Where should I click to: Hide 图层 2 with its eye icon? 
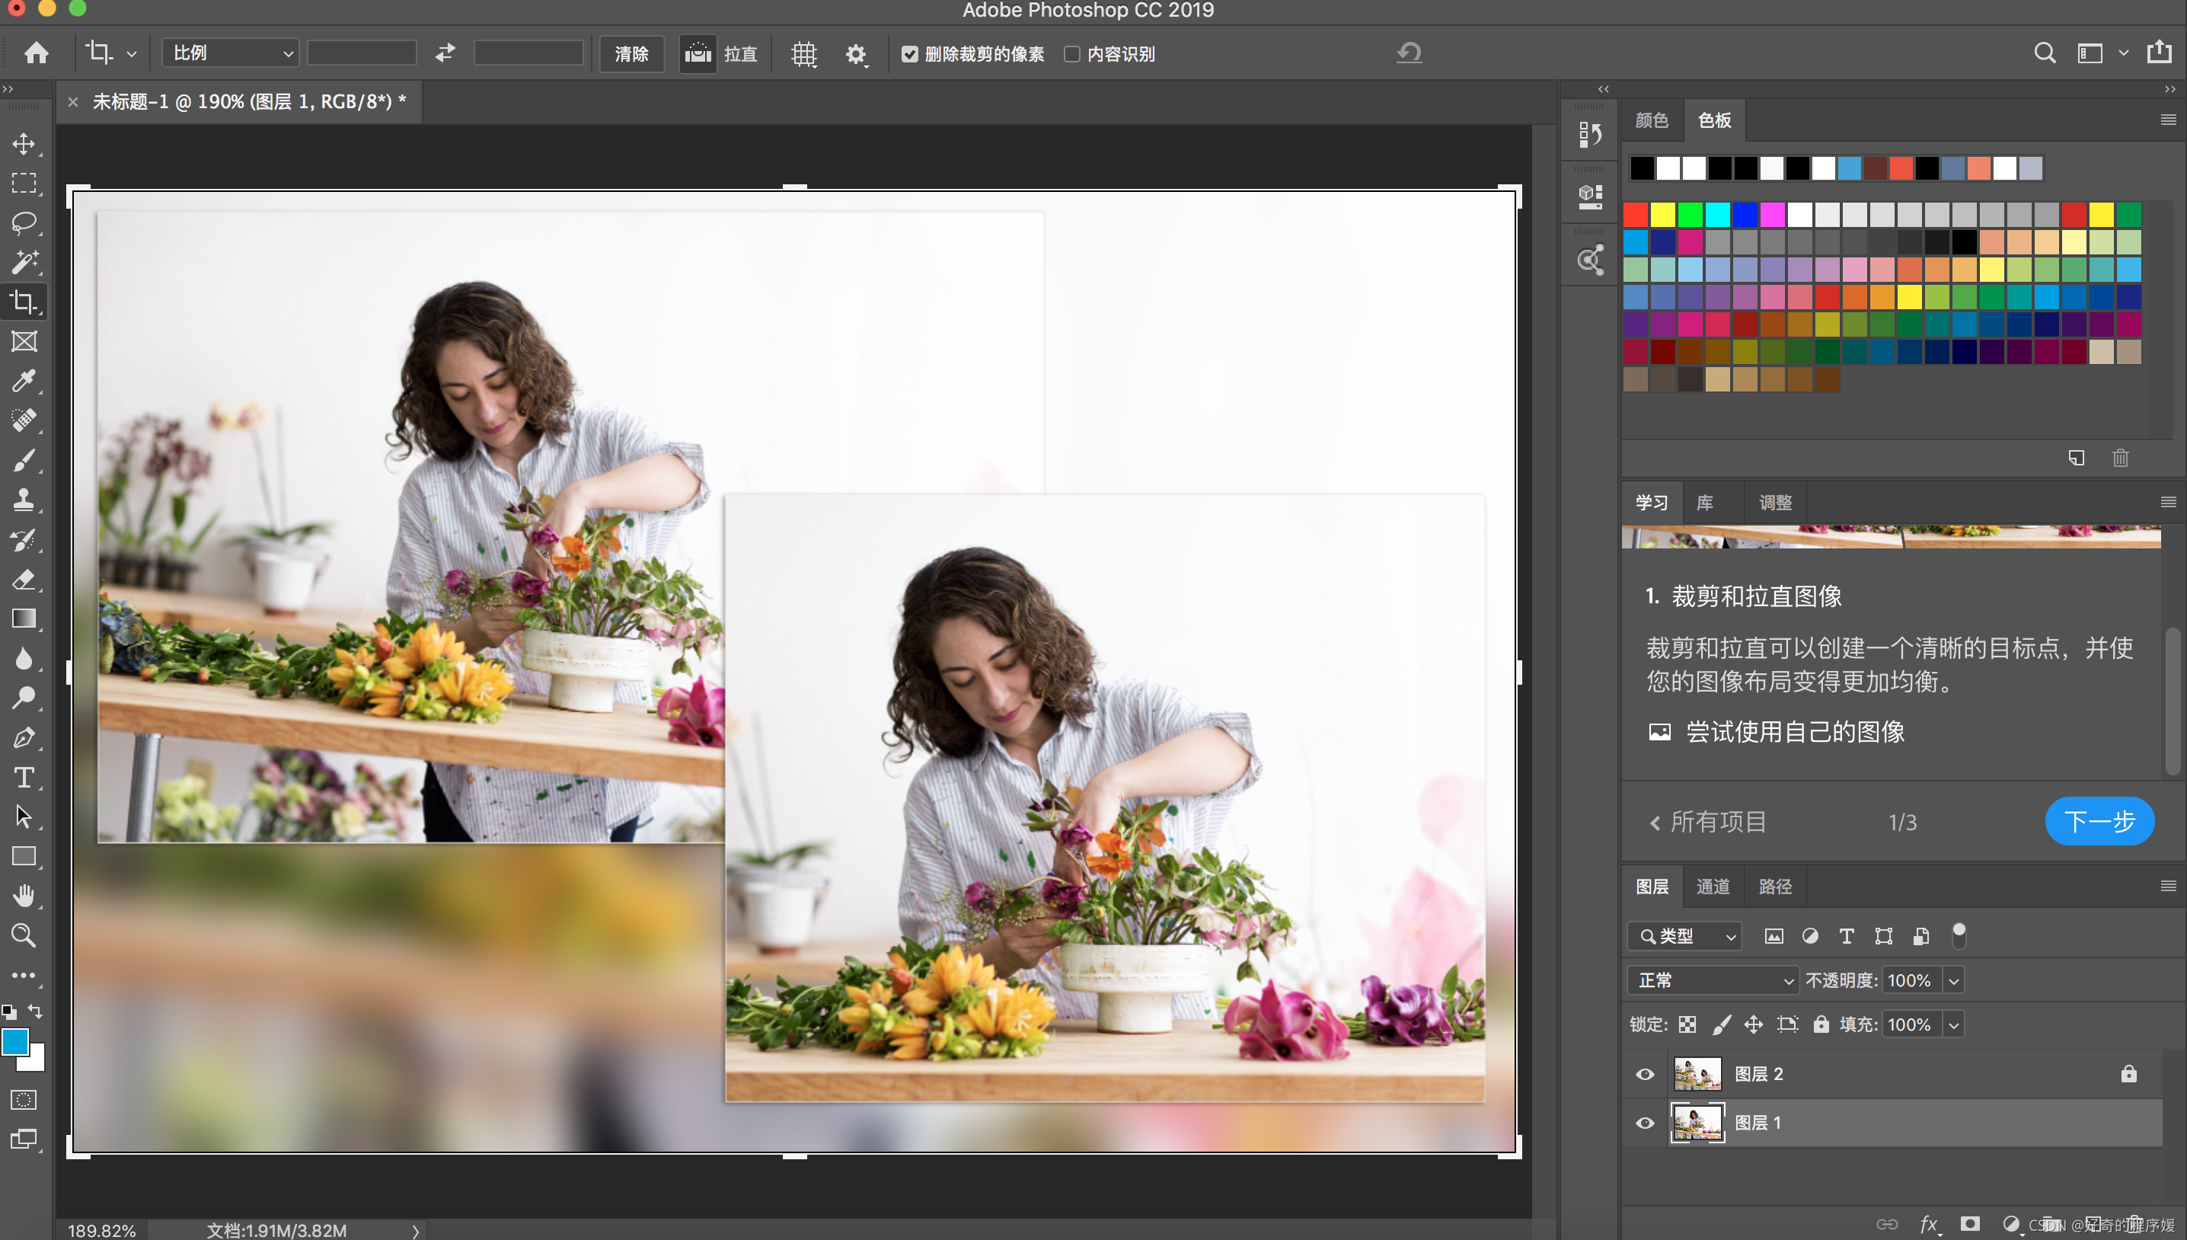1645,1074
